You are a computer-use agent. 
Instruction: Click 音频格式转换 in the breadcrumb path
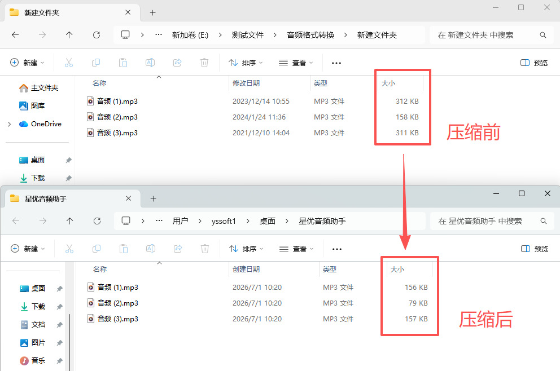[310, 35]
